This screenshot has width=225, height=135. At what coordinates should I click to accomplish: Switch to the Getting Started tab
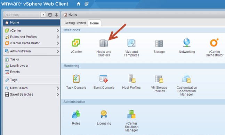click(x=75, y=23)
